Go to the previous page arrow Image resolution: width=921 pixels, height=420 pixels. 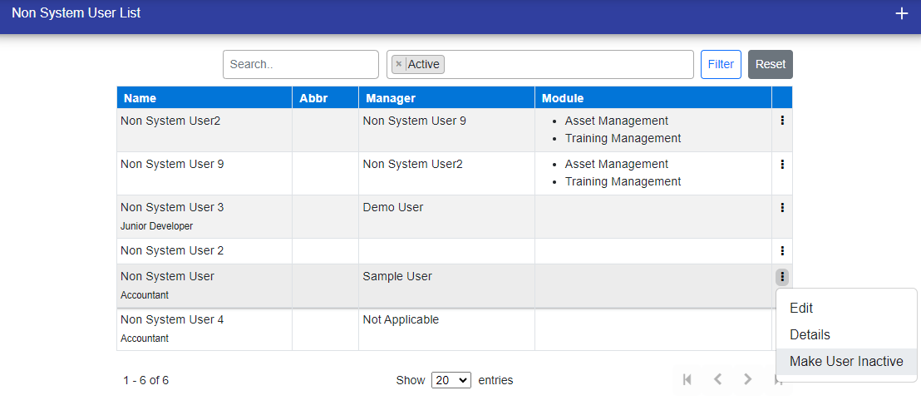point(717,379)
